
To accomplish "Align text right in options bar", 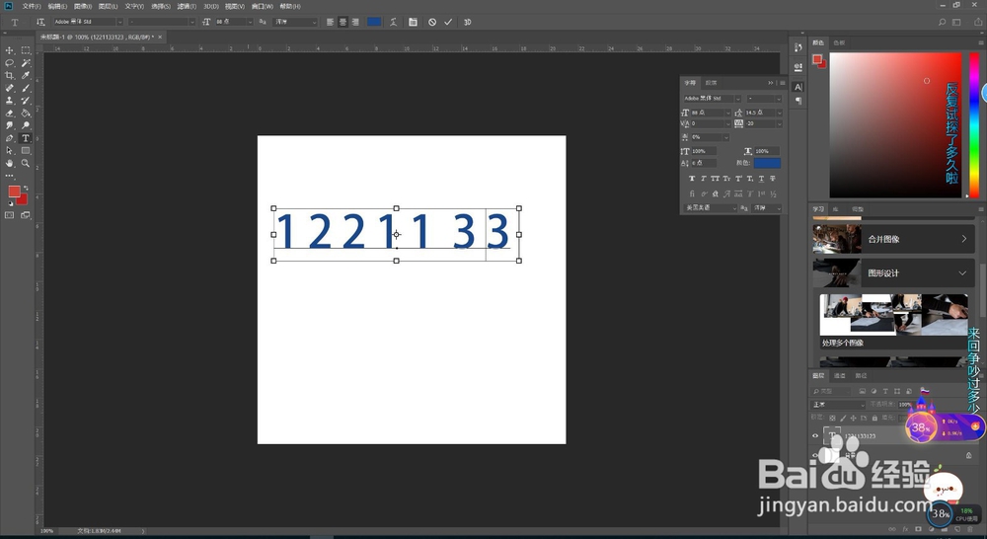I will [355, 22].
